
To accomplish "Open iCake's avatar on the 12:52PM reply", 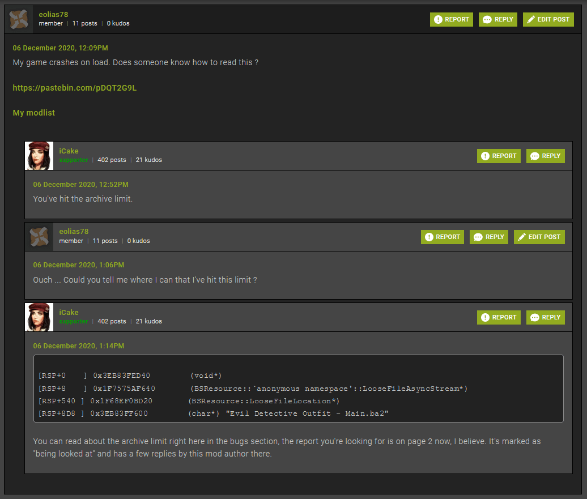I will 39,156.
